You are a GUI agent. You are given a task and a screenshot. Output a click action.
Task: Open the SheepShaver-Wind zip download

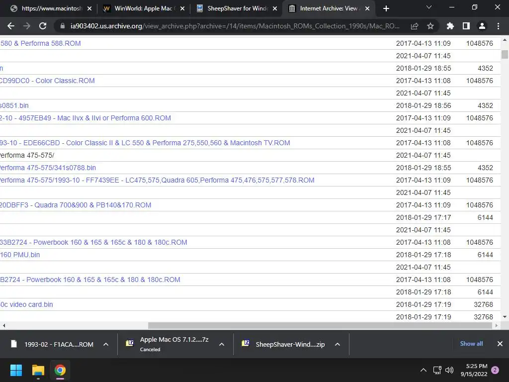pyautogui.click(x=284, y=344)
